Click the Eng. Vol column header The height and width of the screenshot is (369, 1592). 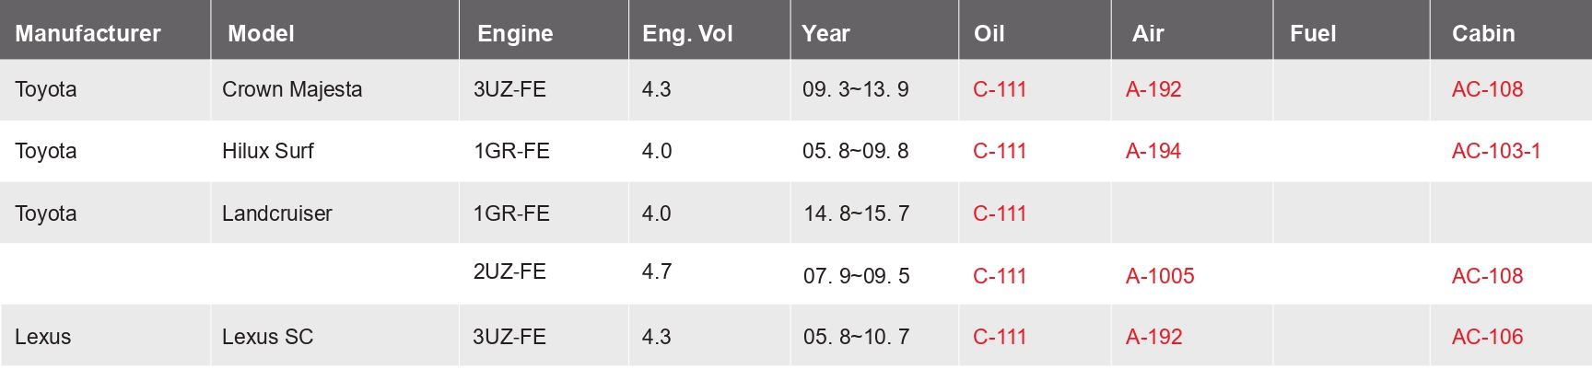pyautogui.click(x=687, y=33)
